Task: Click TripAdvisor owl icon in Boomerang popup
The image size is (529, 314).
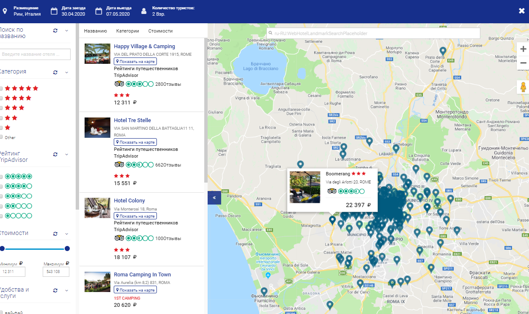Action: pyautogui.click(x=332, y=191)
